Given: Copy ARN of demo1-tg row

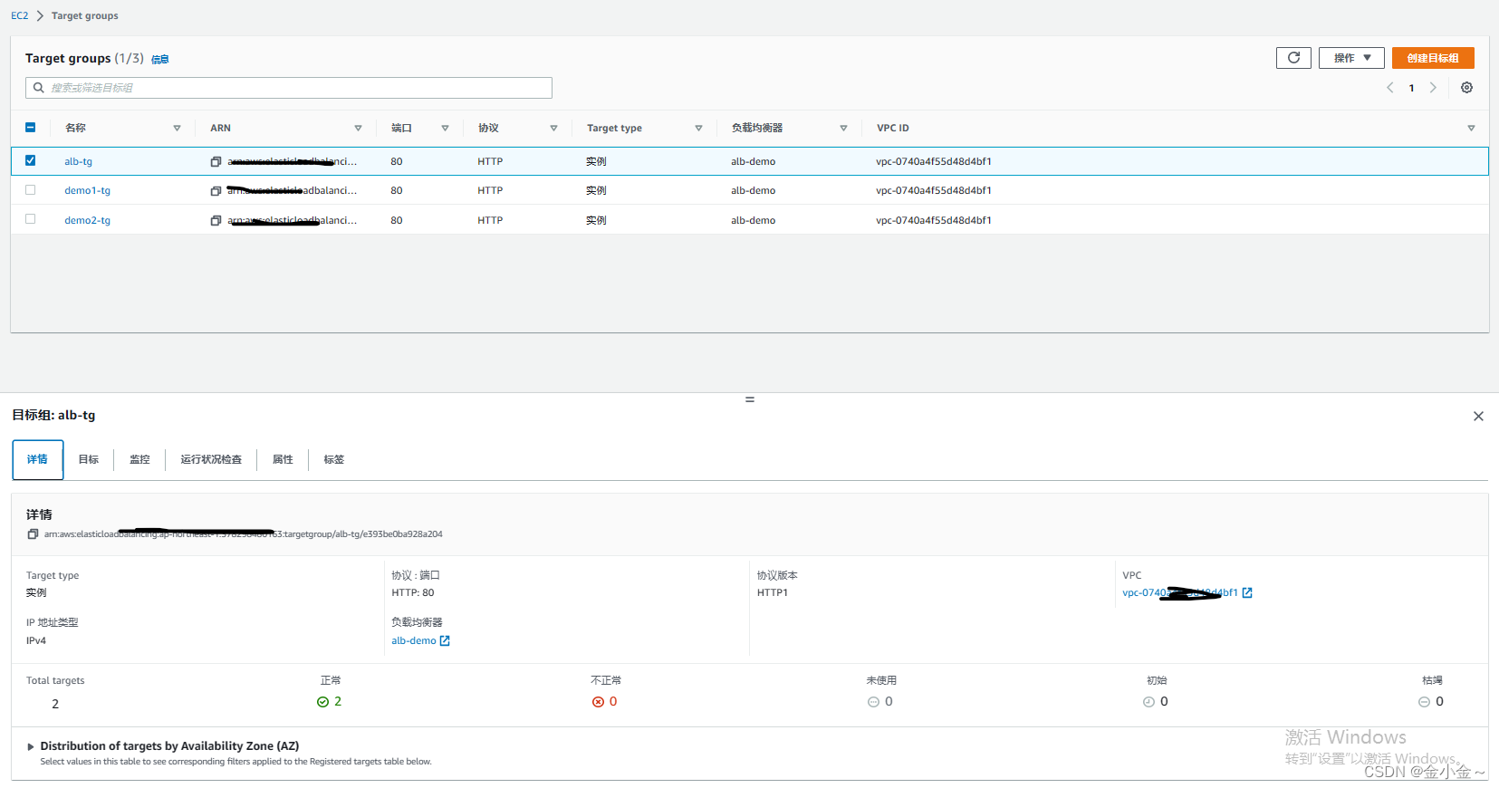Looking at the screenshot, I should (x=216, y=191).
